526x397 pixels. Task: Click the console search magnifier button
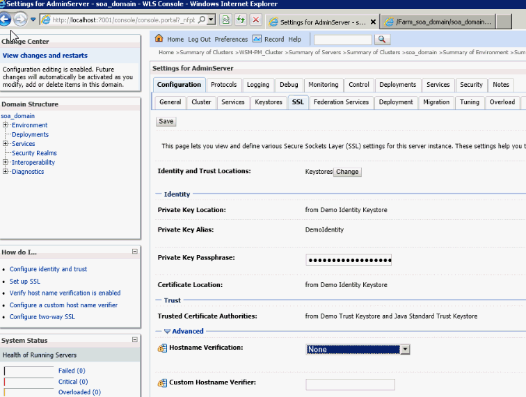point(382,40)
